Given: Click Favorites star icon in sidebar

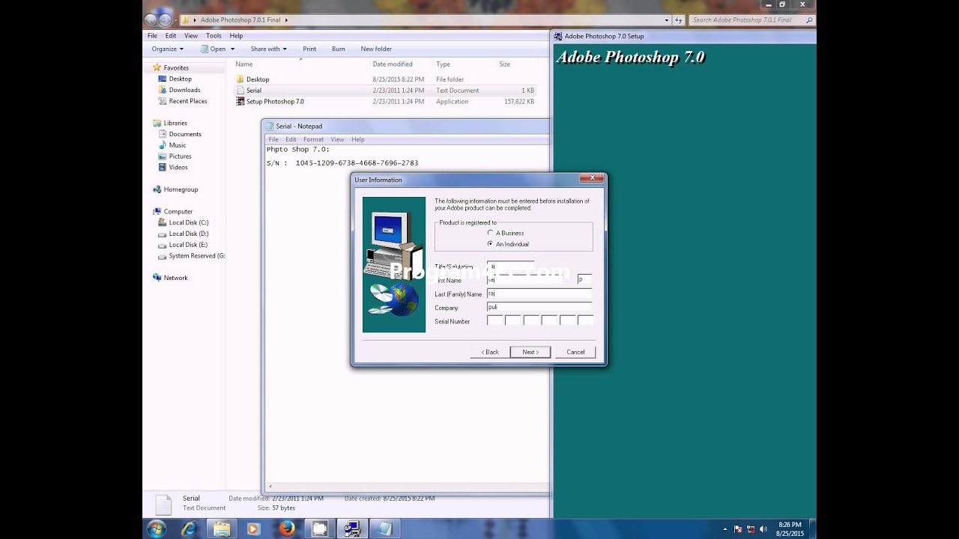Looking at the screenshot, I should [157, 68].
